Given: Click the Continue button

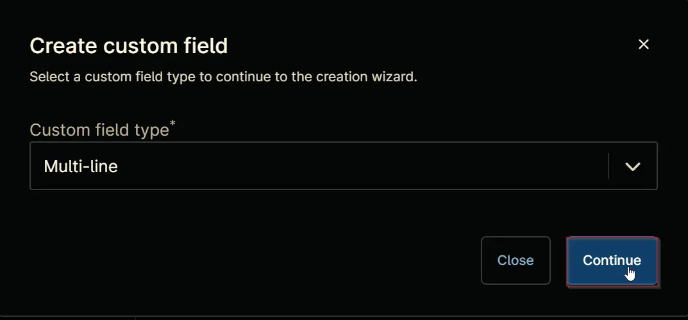Looking at the screenshot, I should click(612, 260).
